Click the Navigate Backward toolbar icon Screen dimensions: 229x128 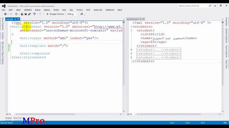pos(5,14)
